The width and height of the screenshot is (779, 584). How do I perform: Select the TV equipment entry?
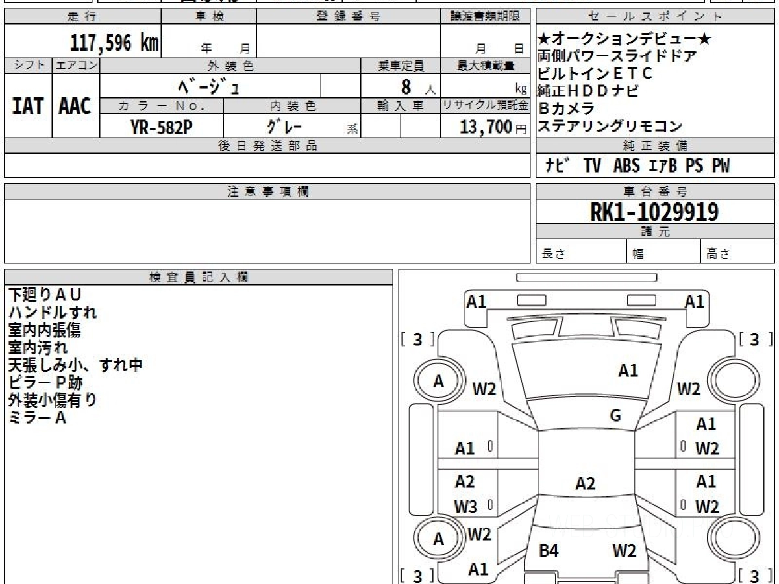coord(592,166)
